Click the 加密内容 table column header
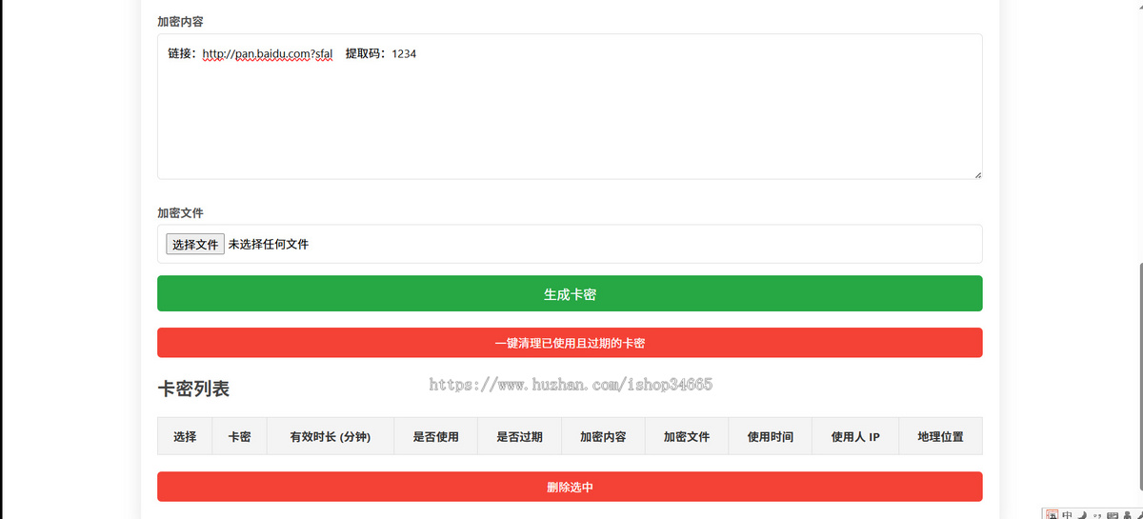Screen dimensions: 1143x519 coord(604,437)
